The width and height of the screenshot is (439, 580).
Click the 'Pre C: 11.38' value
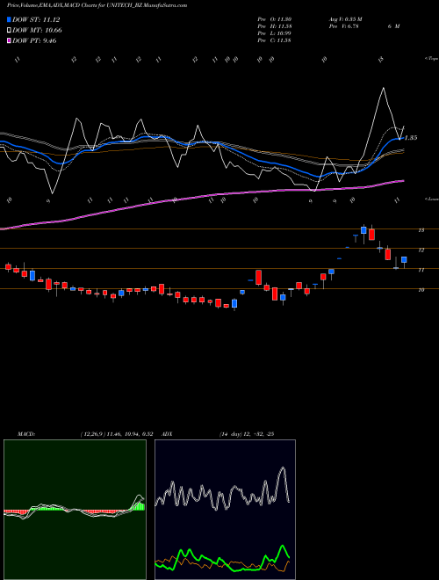[274, 40]
